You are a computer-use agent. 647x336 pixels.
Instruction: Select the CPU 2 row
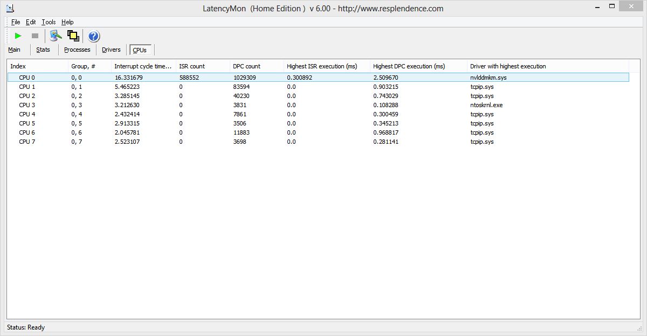[x=318, y=96]
